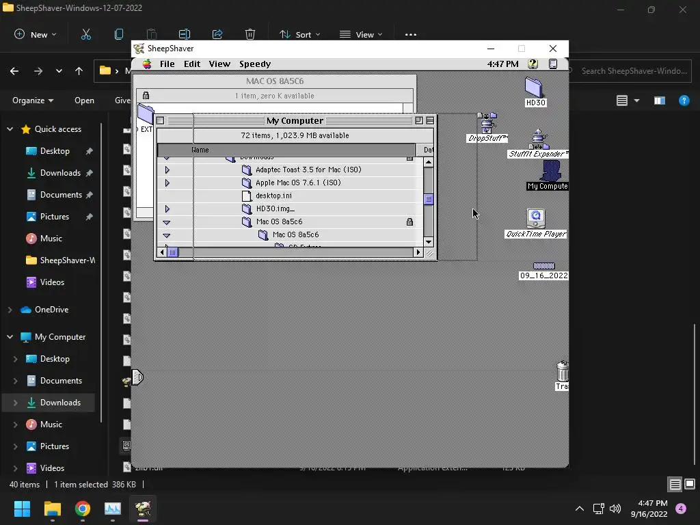The image size is (700, 525).
Task: Switch to details view in Explorer status bar
Action: [x=675, y=484]
